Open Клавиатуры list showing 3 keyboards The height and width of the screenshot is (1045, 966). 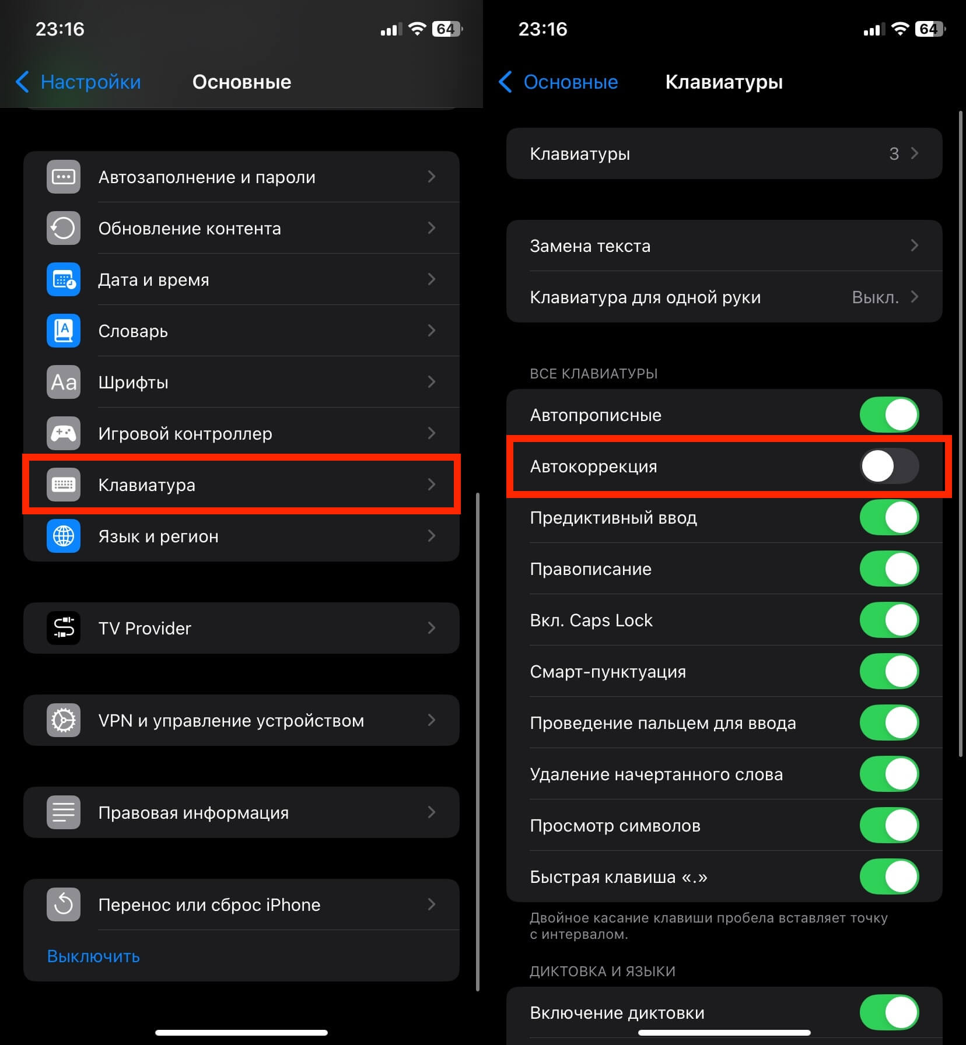coord(724,153)
